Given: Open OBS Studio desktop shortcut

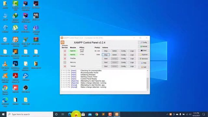Looking at the screenshot, I should (x=26, y=89).
